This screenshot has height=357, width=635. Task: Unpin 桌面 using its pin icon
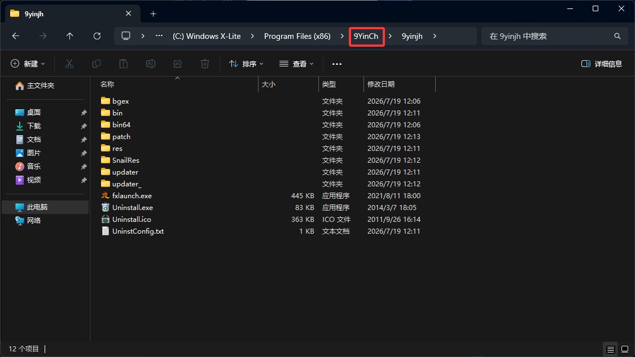tap(84, 113)
